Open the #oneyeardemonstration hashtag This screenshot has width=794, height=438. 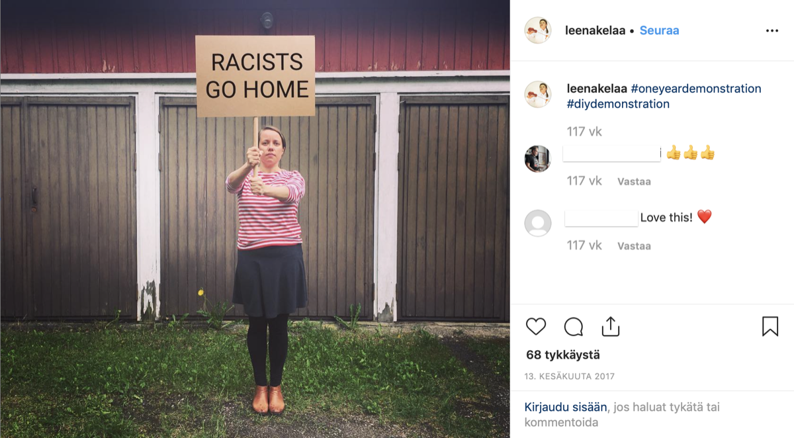tap(696, 89)
